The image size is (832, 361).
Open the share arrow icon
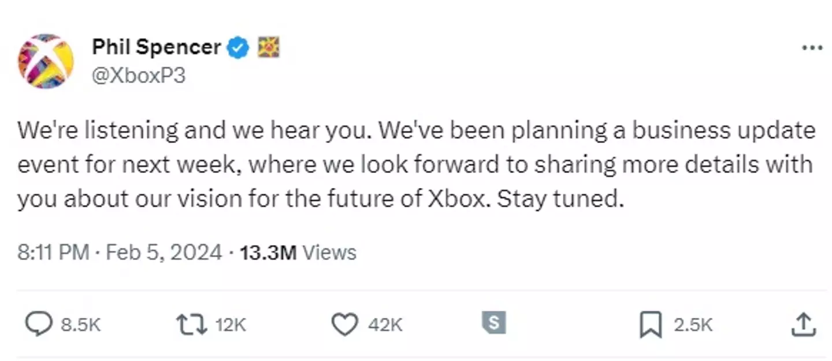[803, 325]
